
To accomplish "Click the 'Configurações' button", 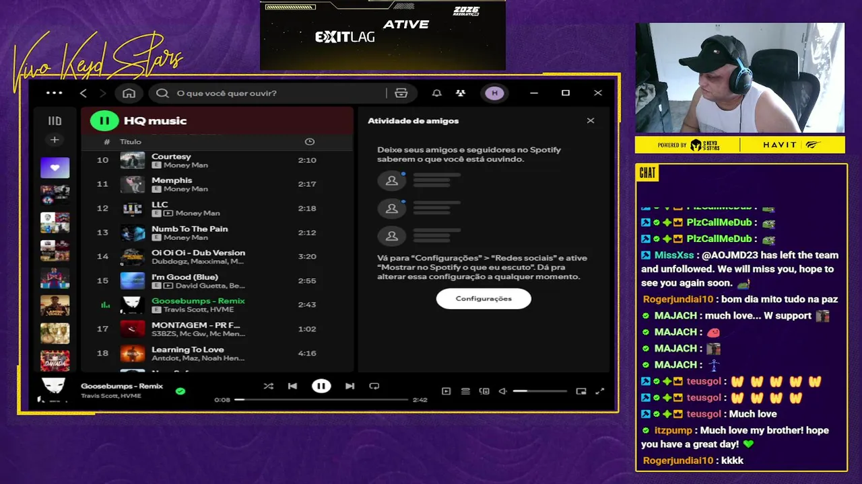I will coord(484,298).
